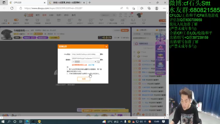Open 鱼吧 in Douyu navigation
The image size is (220, 124).
coord(73,15)
